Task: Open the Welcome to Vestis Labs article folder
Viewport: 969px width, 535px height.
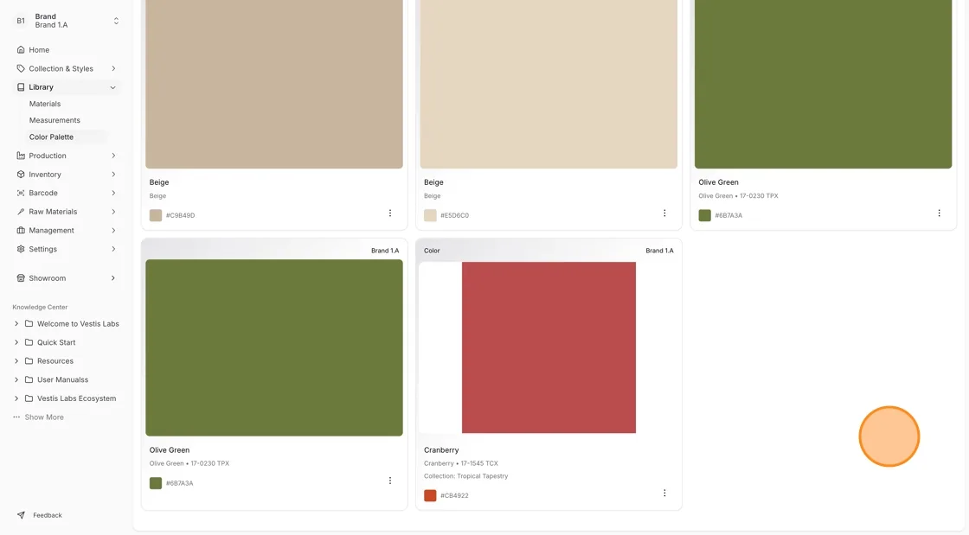Action: pyautogui.click(x=78, y=324)
